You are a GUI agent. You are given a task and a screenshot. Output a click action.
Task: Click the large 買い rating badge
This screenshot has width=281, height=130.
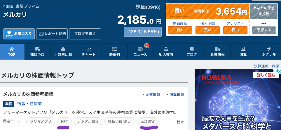[x=179, y=11]
